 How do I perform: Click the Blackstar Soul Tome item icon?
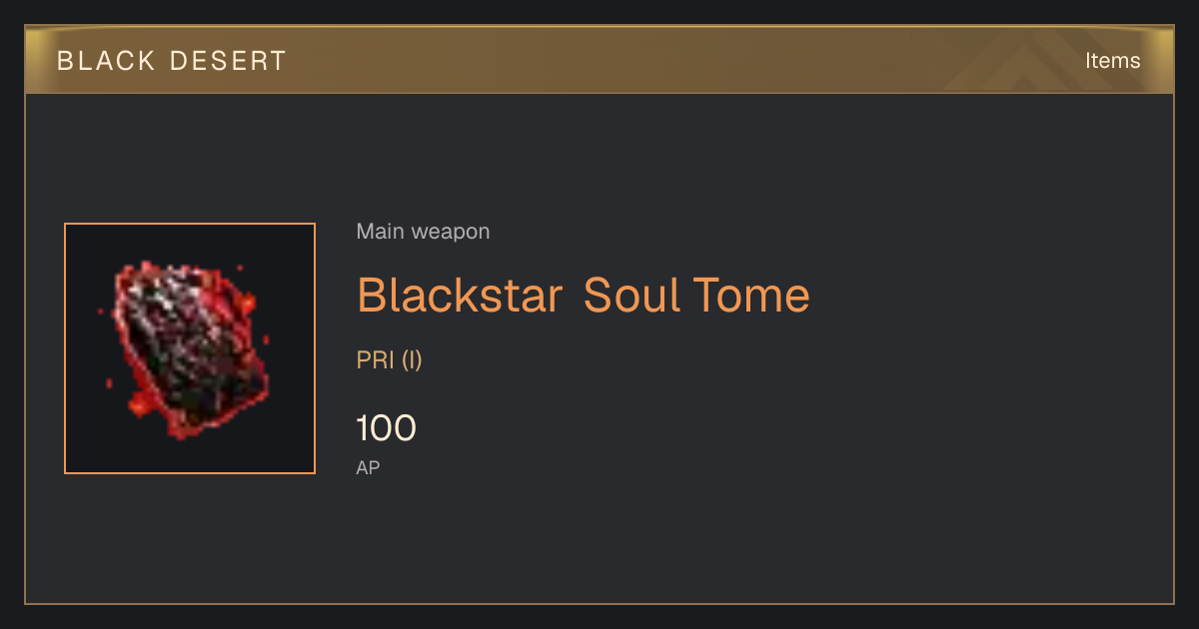point(190,348)
